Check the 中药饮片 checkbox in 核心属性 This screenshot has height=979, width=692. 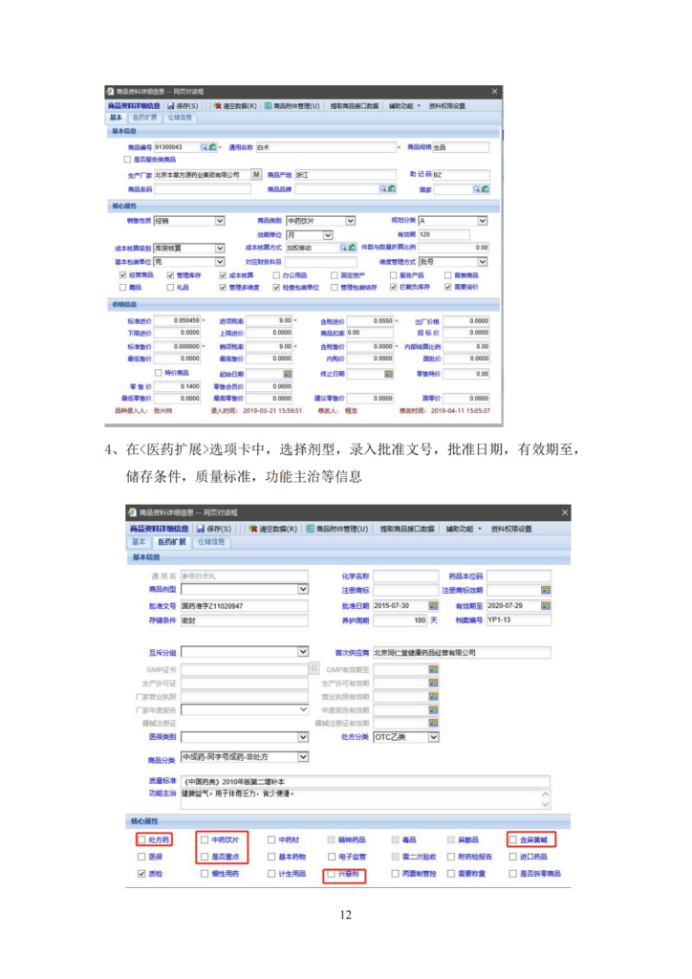204,840
